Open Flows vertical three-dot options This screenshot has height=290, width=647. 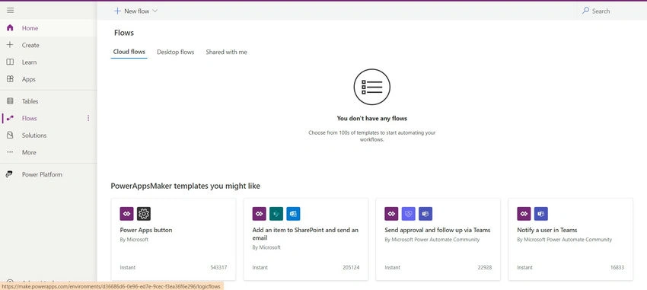click(88, 119)
